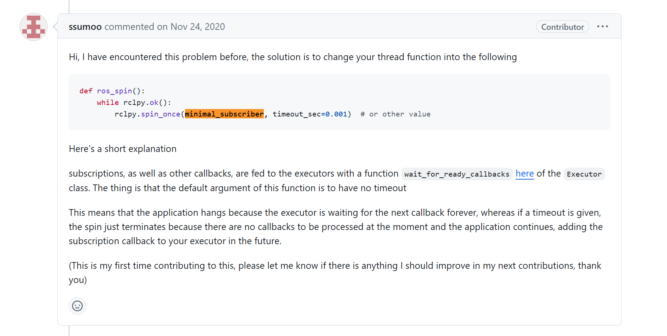This screenshot has height=336, width=667.
Task: Click the "This is my first time contributing" paragraph
Action: (x=335, y=266)
